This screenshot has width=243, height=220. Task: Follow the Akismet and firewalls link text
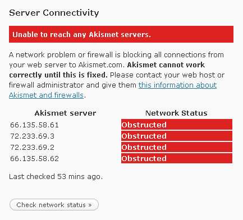(x=46, y=95)
